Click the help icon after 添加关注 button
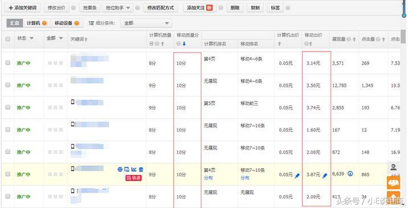 pyautogui.click(x=221, y=8)
